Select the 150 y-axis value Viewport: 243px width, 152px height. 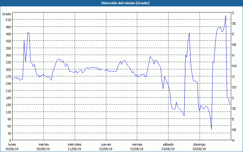pyautogui.click(x=9, y=105)
